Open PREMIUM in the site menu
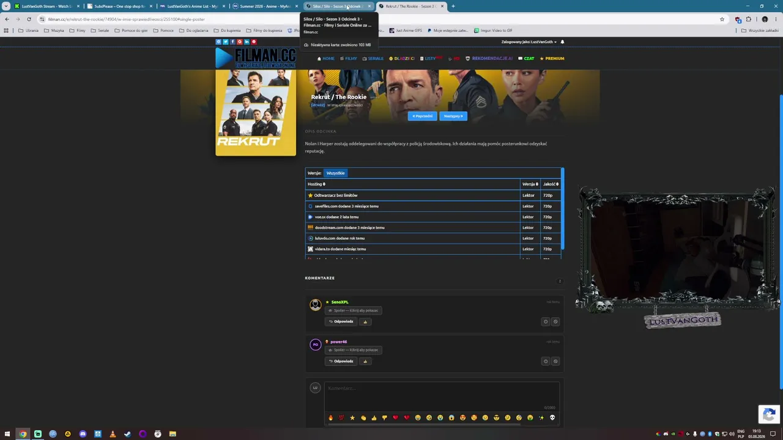The height and width of the screenshot is (440, 783). (x=552, y=59)
